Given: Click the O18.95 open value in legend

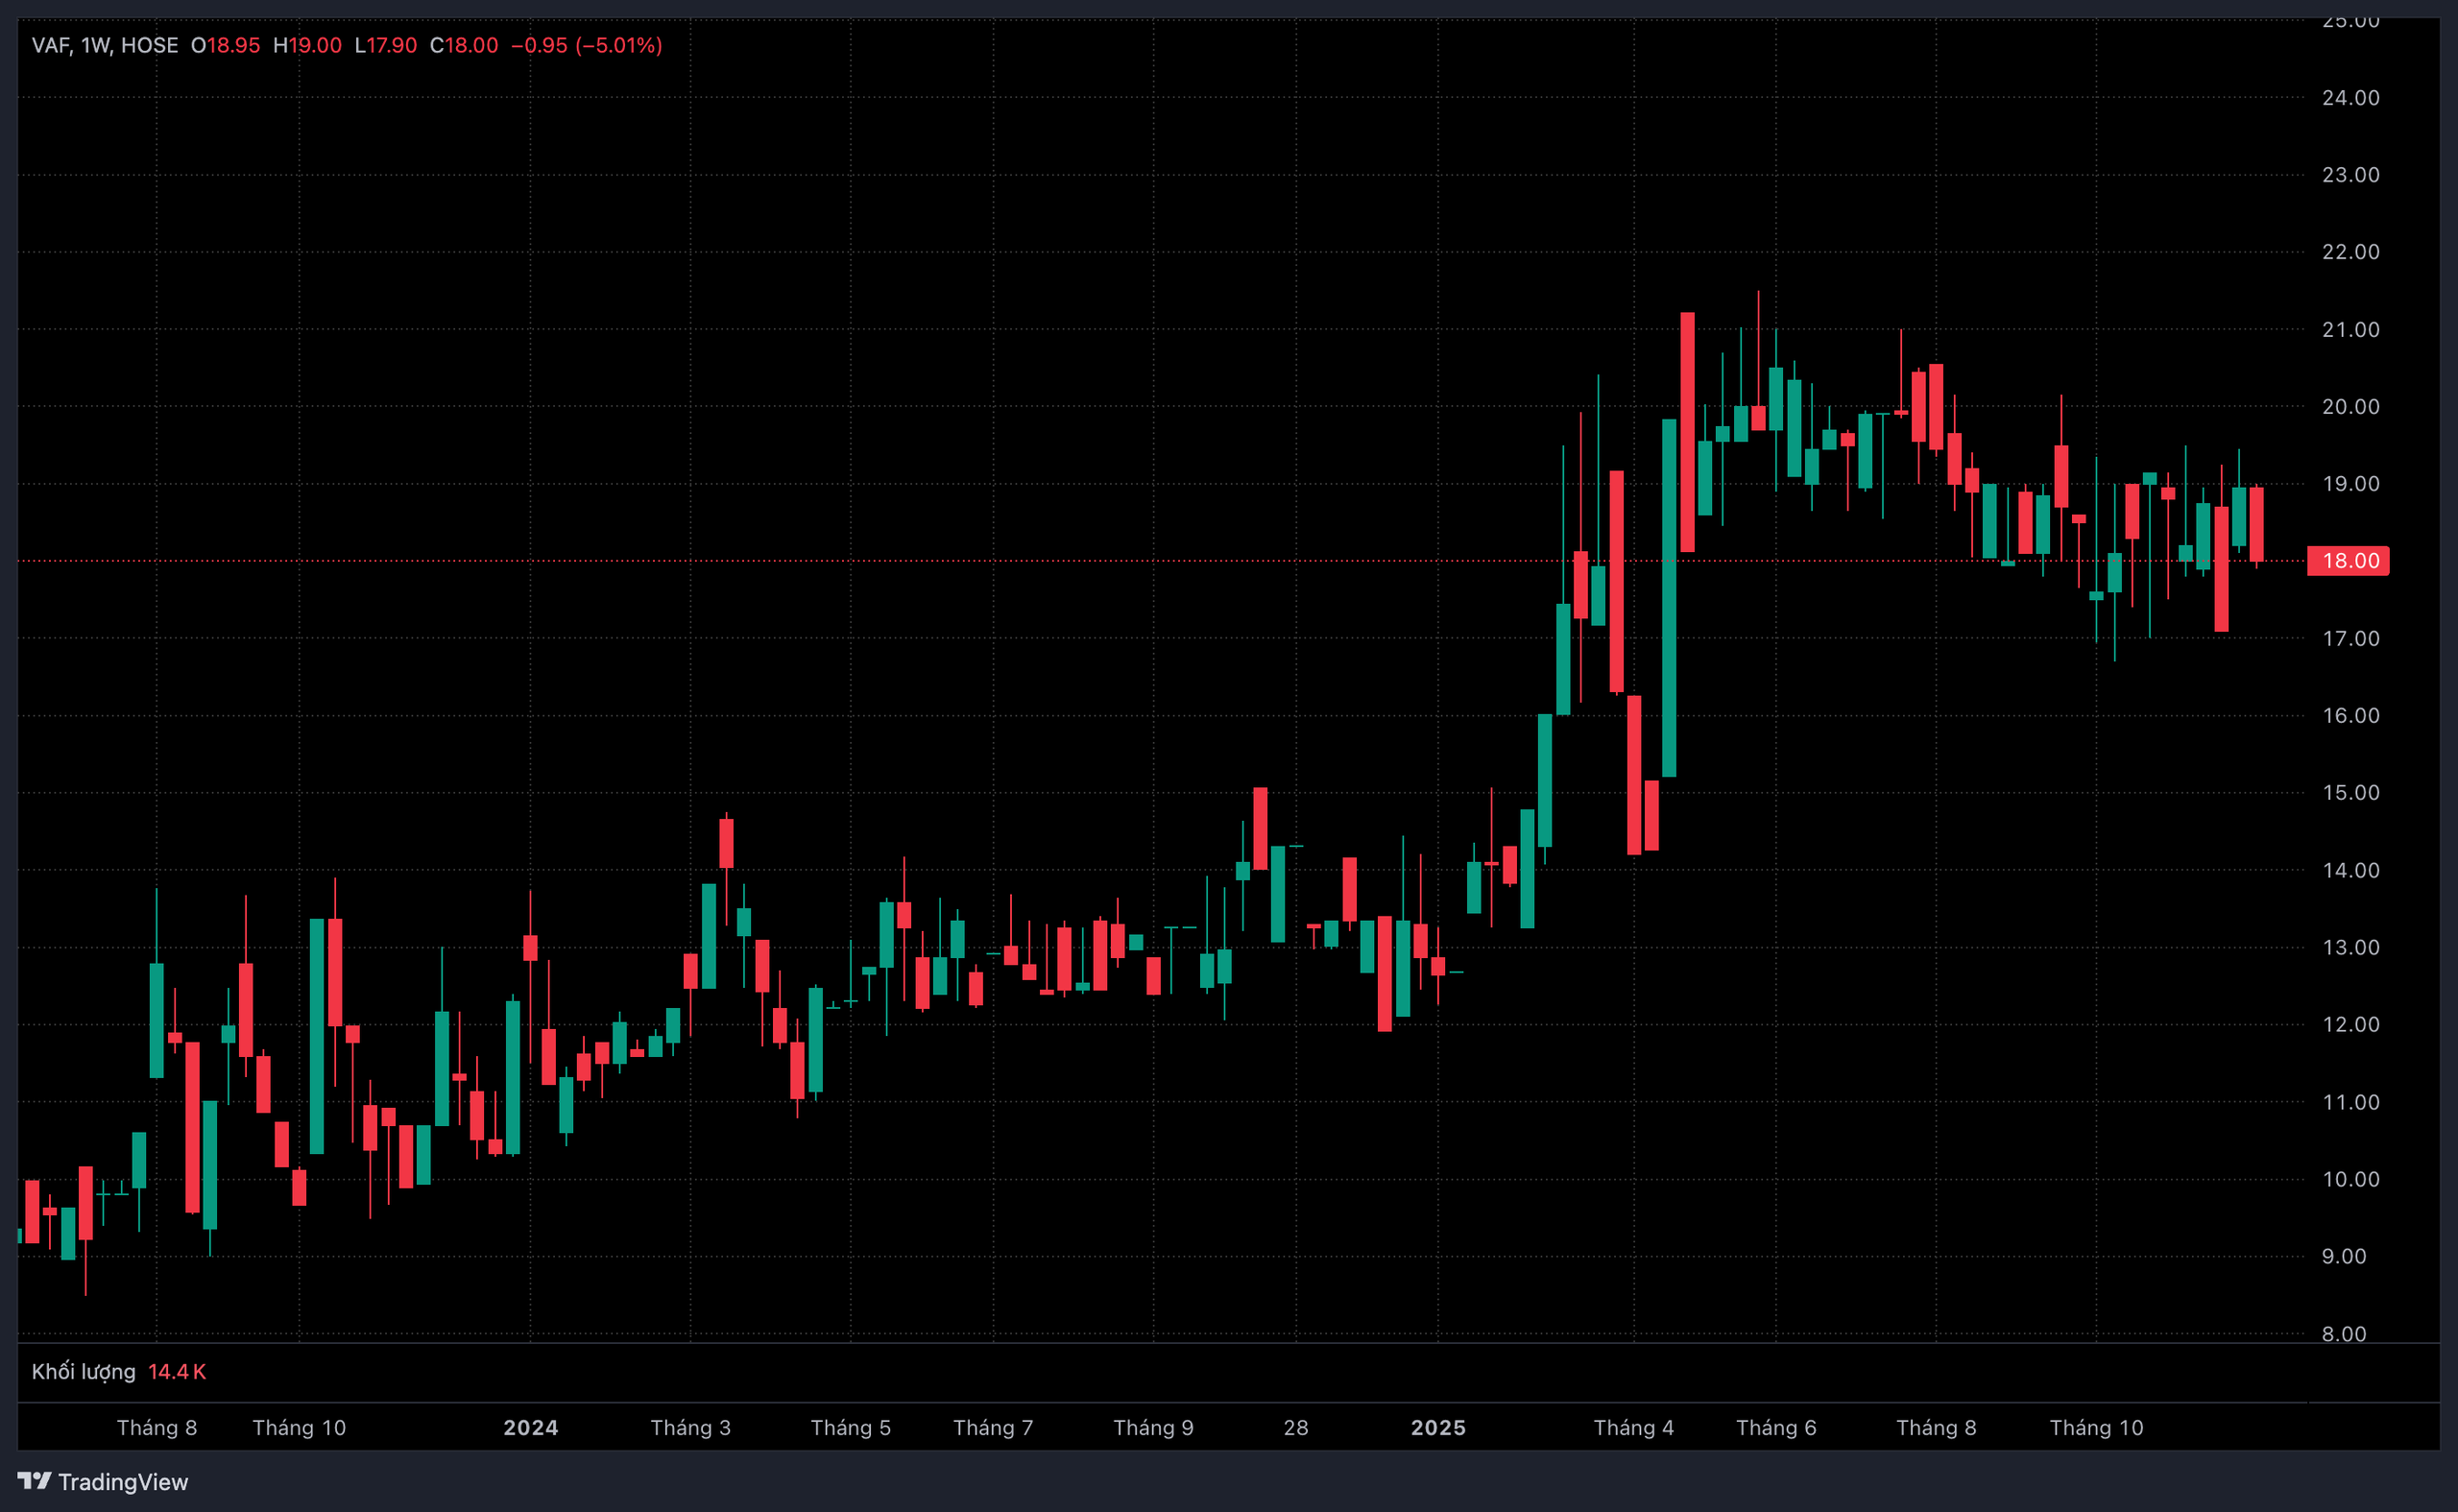Looking at the screenshot, I should (x=226, y=45).
